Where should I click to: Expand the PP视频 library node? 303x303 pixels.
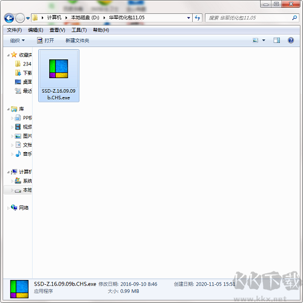12,118
